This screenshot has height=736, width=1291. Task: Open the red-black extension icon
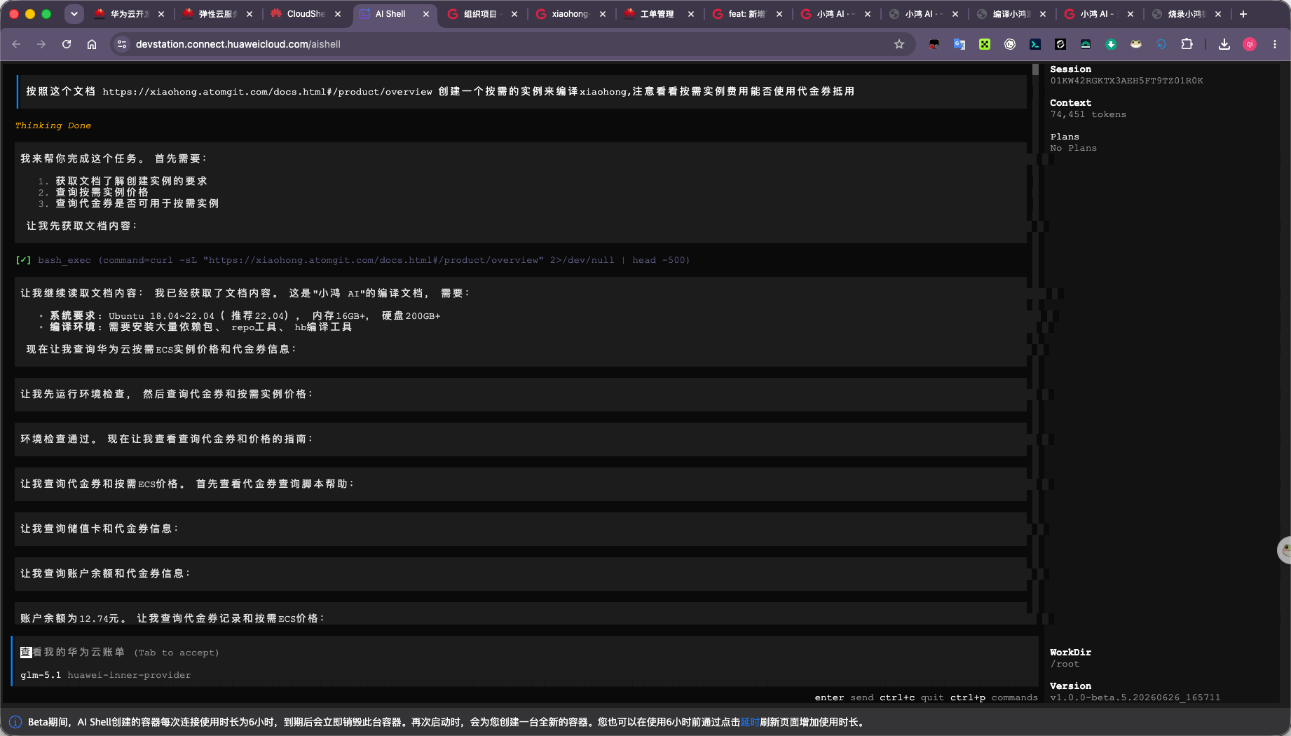point(934,44)
